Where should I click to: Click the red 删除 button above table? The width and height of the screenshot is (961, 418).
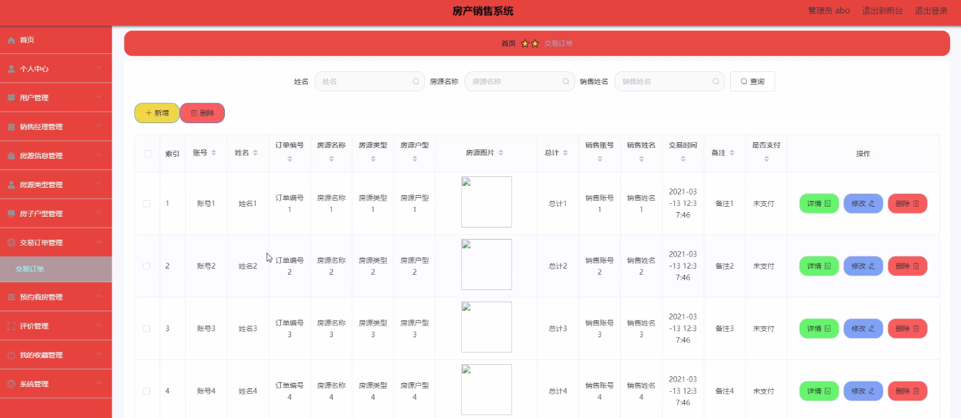202,113
